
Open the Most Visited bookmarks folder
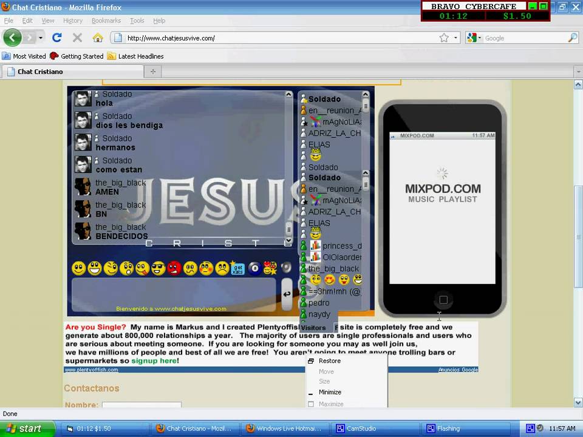[24, 56]
